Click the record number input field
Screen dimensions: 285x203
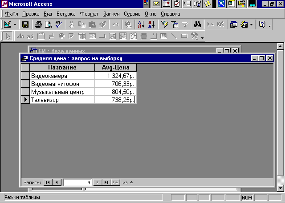click(x=77, y=182)
